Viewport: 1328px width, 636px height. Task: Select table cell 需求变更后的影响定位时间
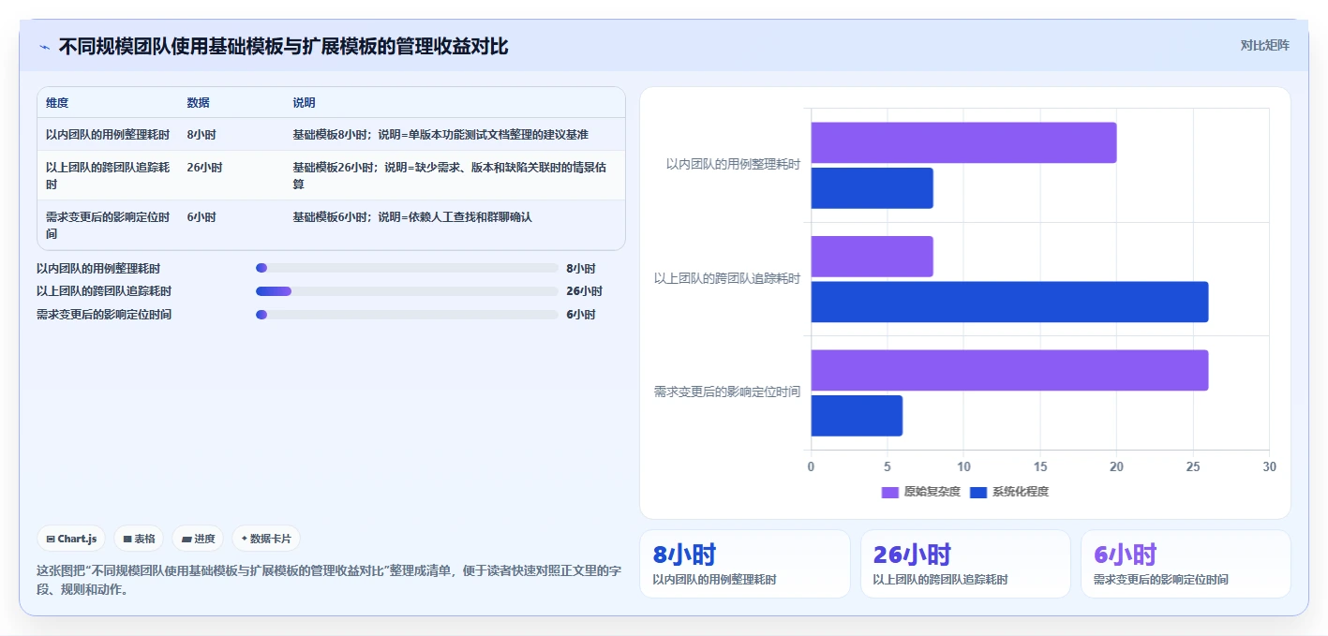click(108, 225)
